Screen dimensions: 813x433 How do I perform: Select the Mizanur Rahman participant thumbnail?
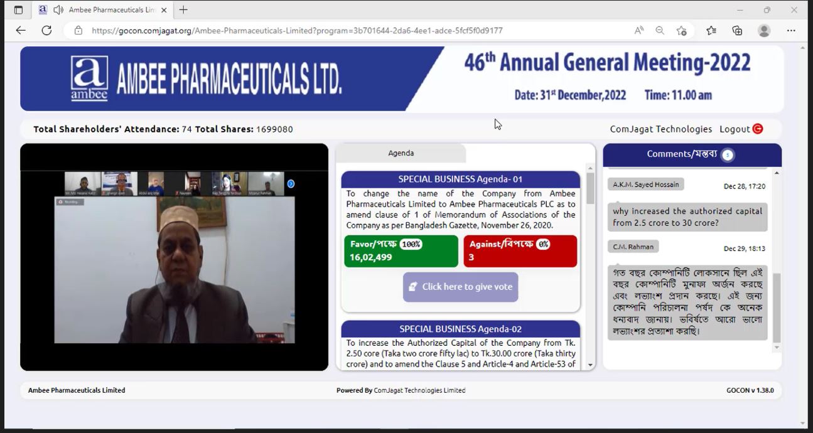pyautogui.click(x=266, y=184)
